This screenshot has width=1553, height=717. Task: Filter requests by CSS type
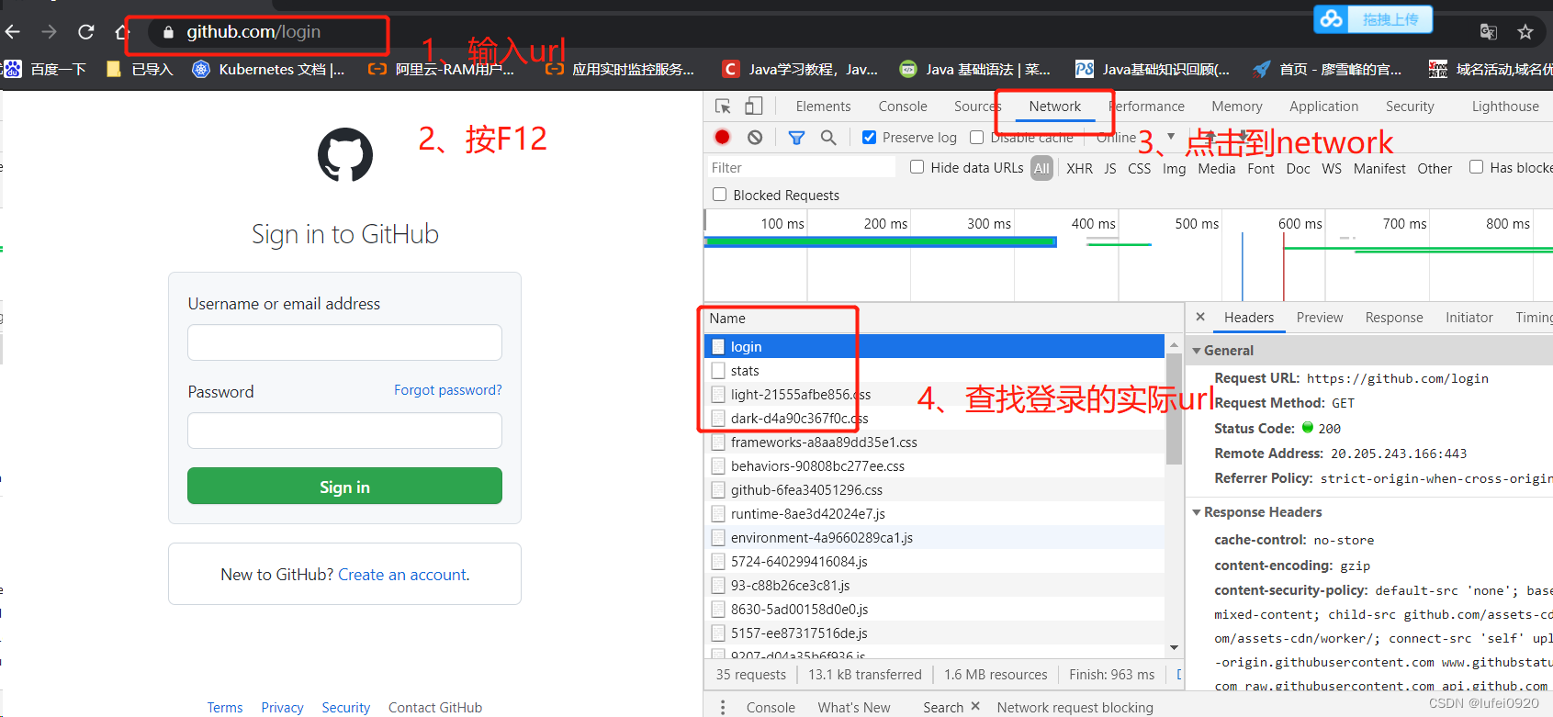tap(1139, 168)
